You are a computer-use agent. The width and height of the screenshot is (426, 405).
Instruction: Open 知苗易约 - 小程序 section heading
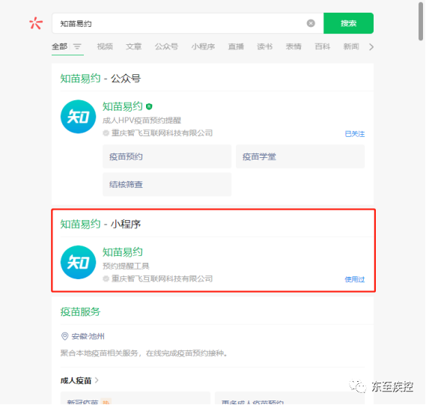pyautogui.click(x=100, y=225)
